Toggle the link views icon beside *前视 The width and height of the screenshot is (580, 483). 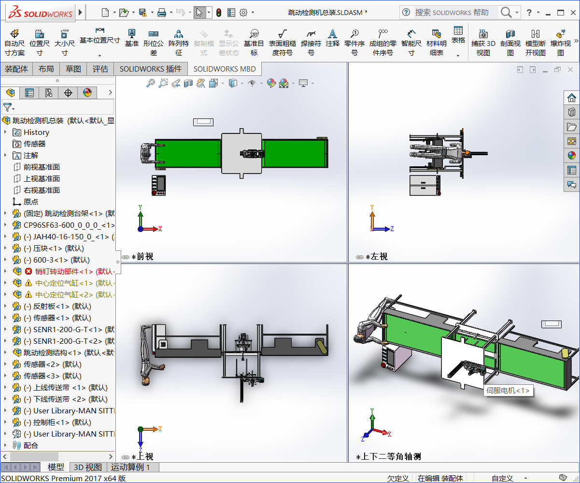point(126,257)
